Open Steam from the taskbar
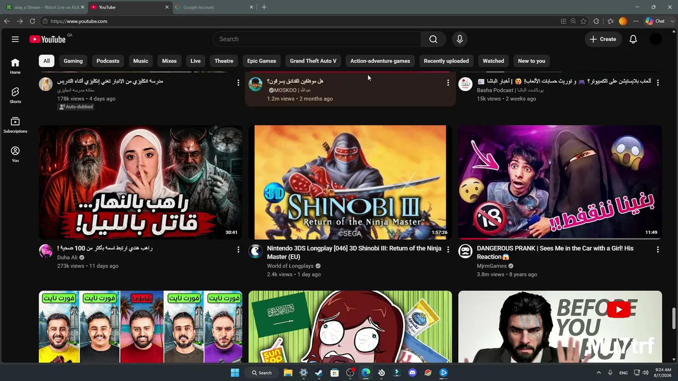 pos(319,373)
